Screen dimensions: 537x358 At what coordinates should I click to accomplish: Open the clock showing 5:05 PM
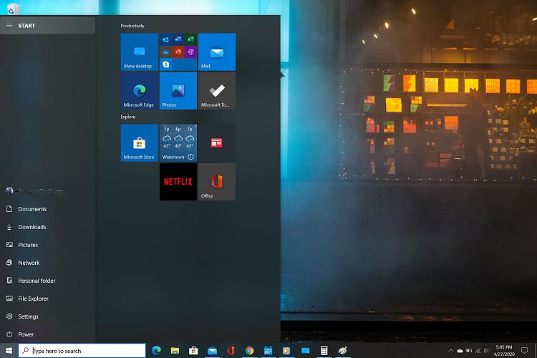point(504,350)
